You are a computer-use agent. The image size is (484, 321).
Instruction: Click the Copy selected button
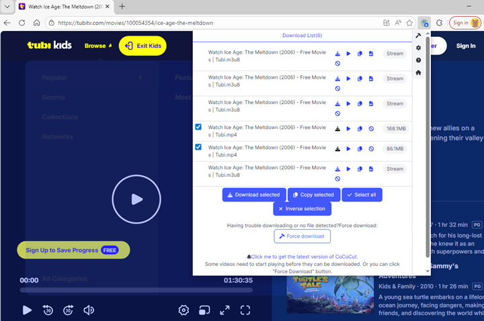click(x=314, y=195)
